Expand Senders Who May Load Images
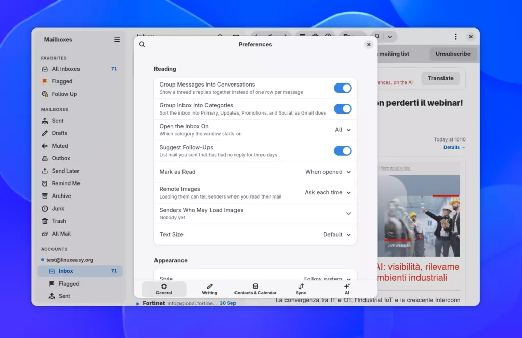This screenshot has height=338, width=522. (255, 214)
